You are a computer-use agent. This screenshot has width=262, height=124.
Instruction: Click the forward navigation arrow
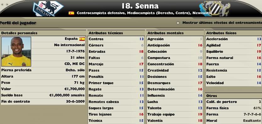(7, 4)
